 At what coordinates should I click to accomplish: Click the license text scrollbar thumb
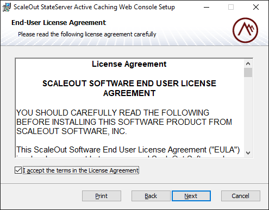pyautogui.click(x=248, y=73)
